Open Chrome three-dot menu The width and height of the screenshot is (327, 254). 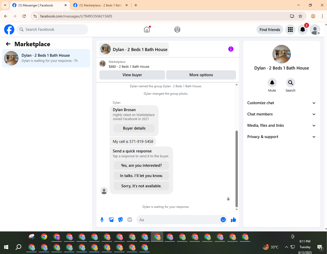click(322, 16)
